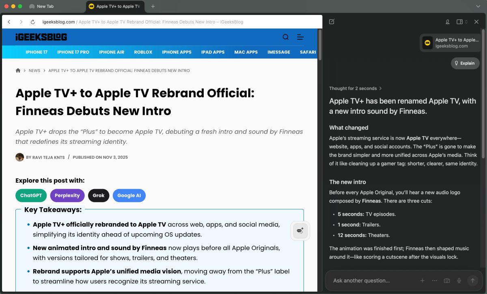Select IPHONE 17 PRO in navigation bar

click(73, 52)
